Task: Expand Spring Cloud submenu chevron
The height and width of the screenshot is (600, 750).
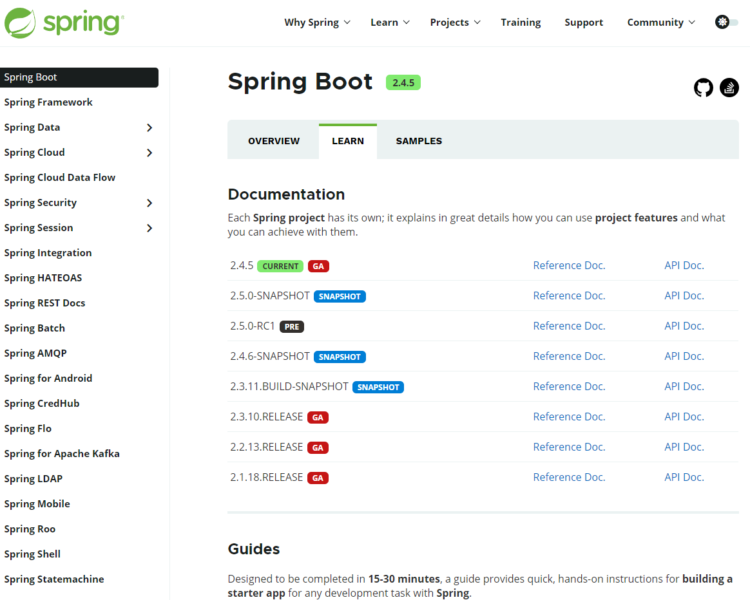Action: tap(149, 153)
